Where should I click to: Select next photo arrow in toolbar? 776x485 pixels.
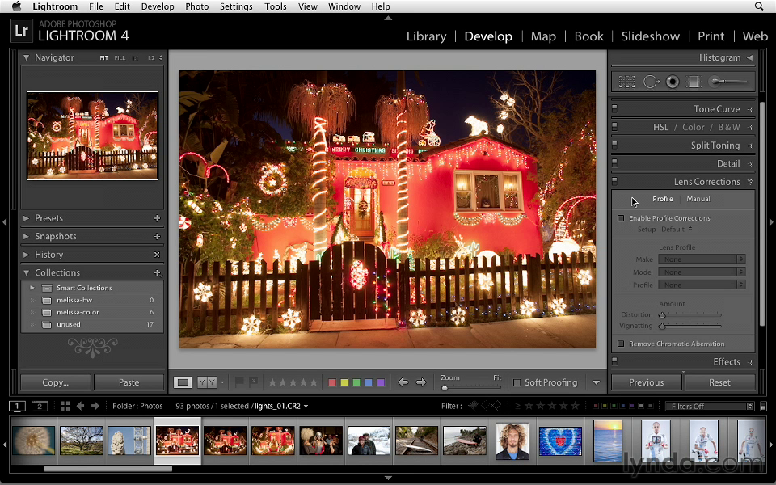click(420, 382)
